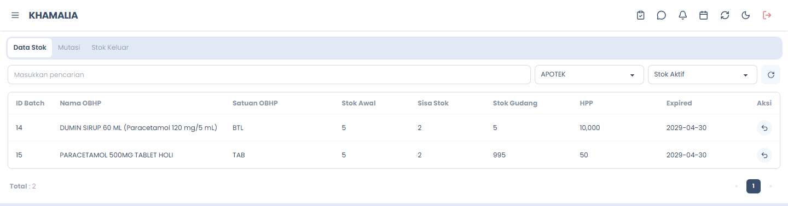Click batch ID 15 cell
Screen dimensions: 788x206
19,155
